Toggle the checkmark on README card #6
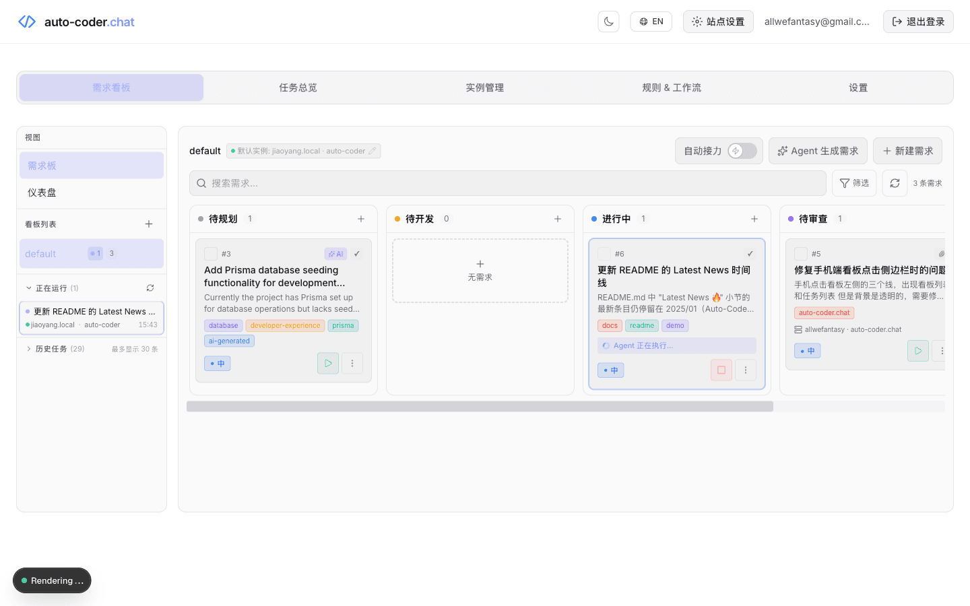 [750, 254]
